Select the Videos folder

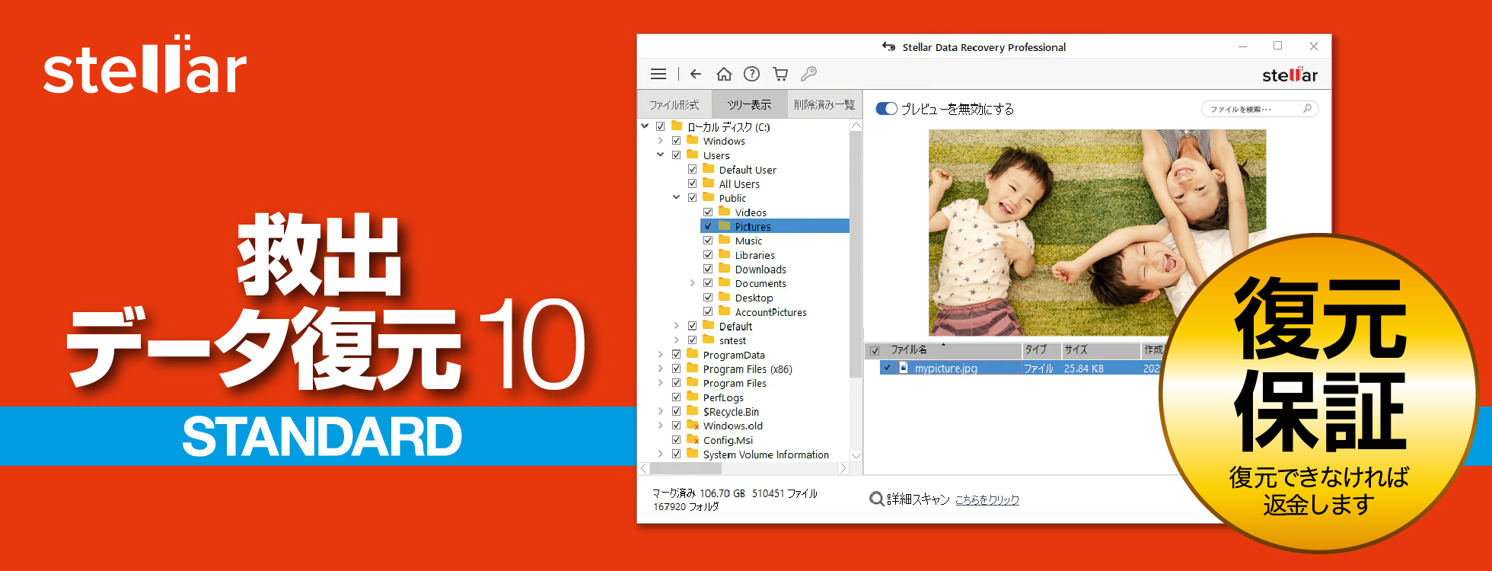(x=751, y=212)
